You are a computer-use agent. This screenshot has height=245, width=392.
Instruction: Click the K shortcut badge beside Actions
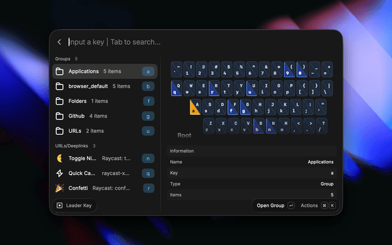pos(332,206)
